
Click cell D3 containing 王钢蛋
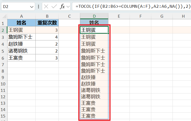click(x=94, y=37)
